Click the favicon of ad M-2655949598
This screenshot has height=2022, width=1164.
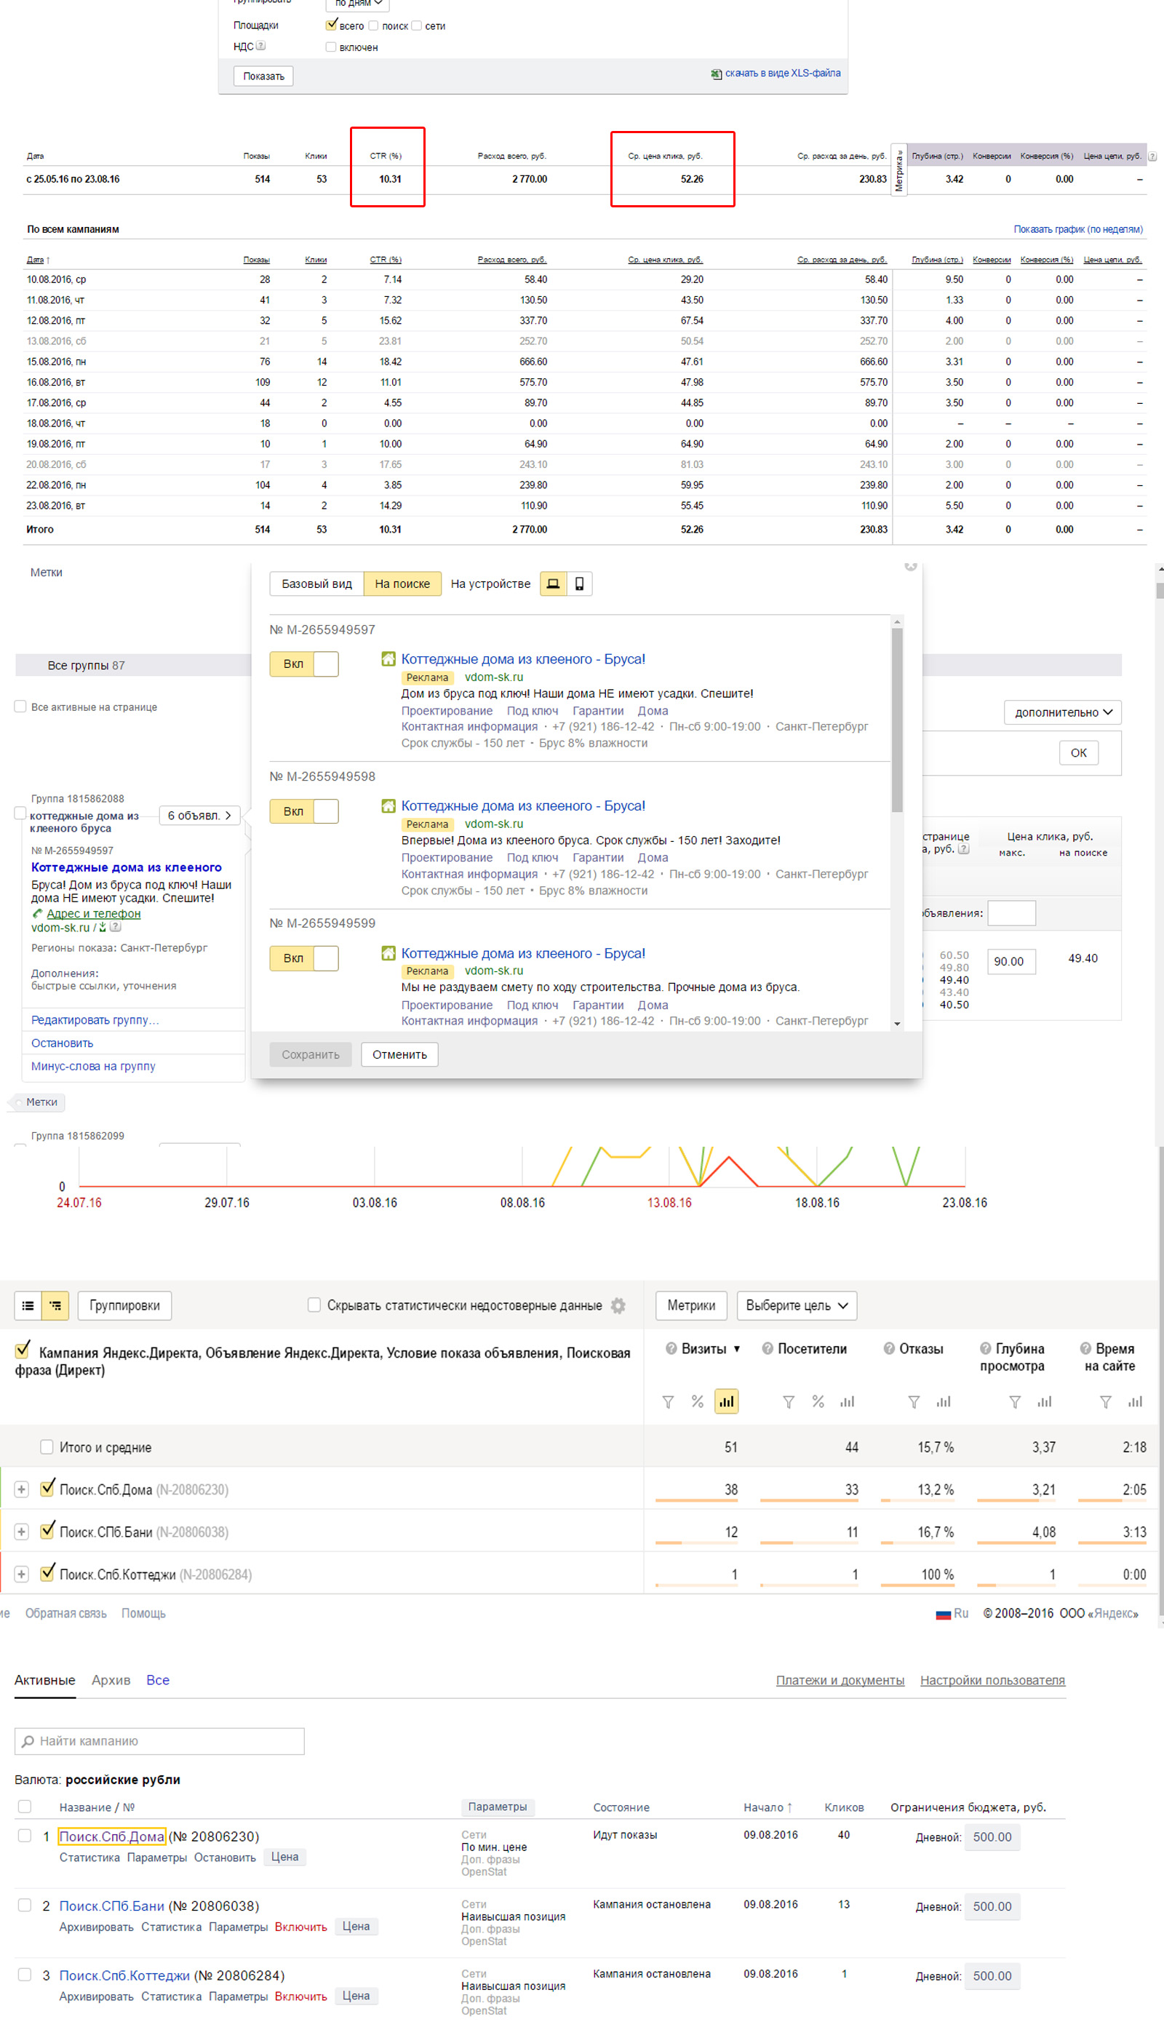388,806
